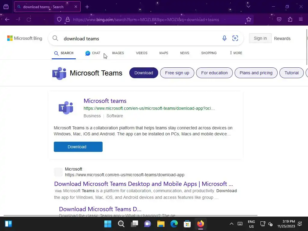Click the Sign in button

pos(260,38)
